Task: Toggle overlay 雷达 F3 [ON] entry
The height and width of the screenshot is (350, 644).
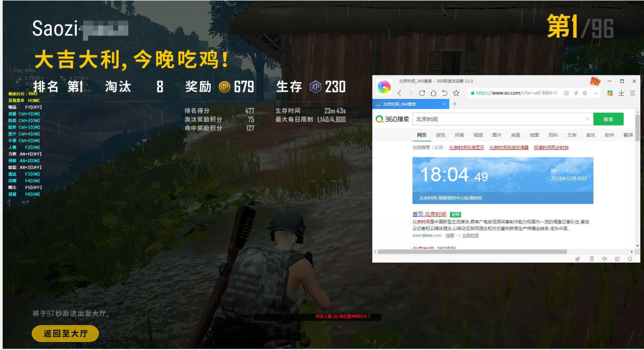Action: (24, 174)
